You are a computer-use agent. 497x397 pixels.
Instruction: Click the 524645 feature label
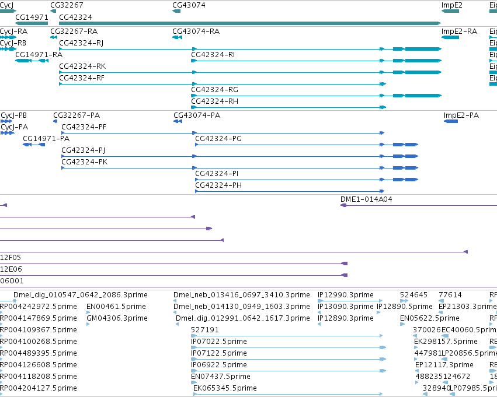[413, 295]
